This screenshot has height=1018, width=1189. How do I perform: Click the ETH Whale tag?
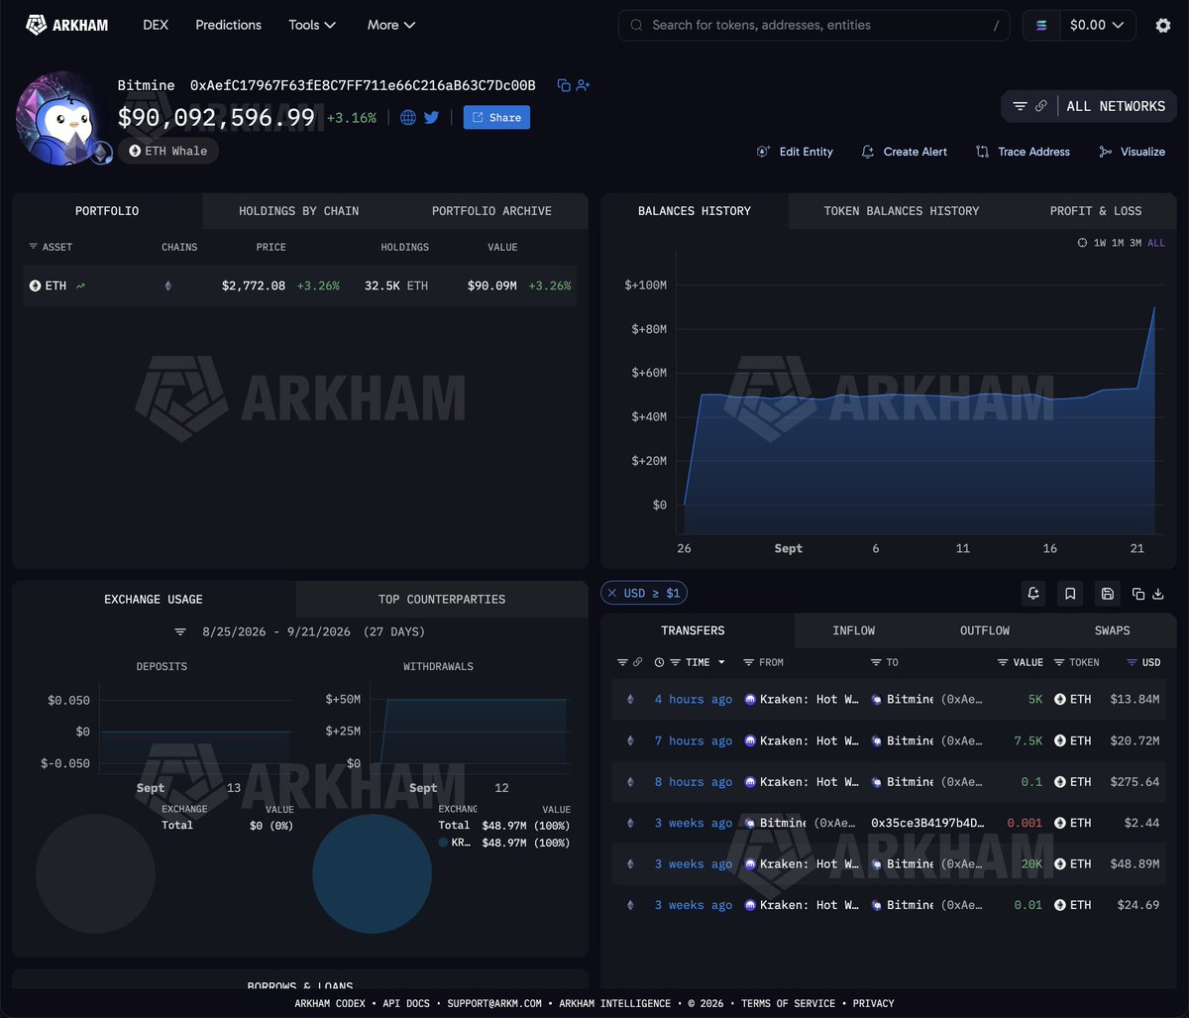[x=168, y=151]
